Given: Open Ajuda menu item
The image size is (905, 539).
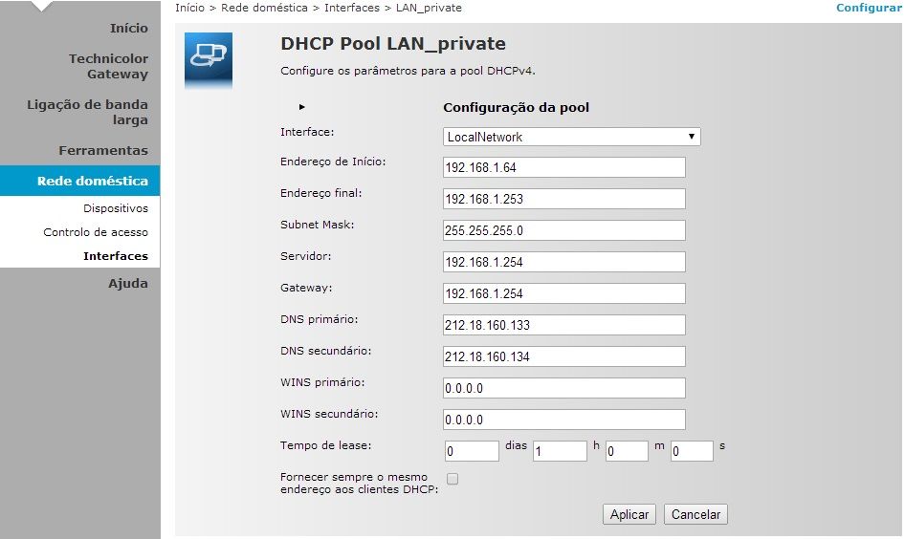Looking at the screenshot, I should 128,283.
